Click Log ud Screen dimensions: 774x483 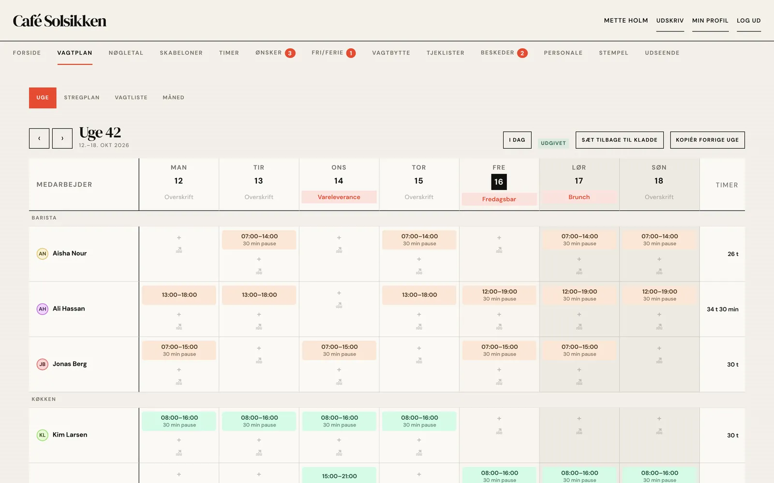[x=749, y=21]
